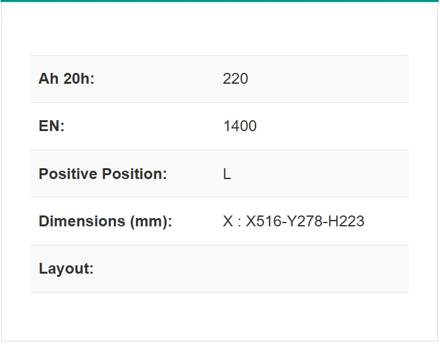Select the 1400 EN value
The width and height of the screenshot is (440, 344).
[240, 127]
